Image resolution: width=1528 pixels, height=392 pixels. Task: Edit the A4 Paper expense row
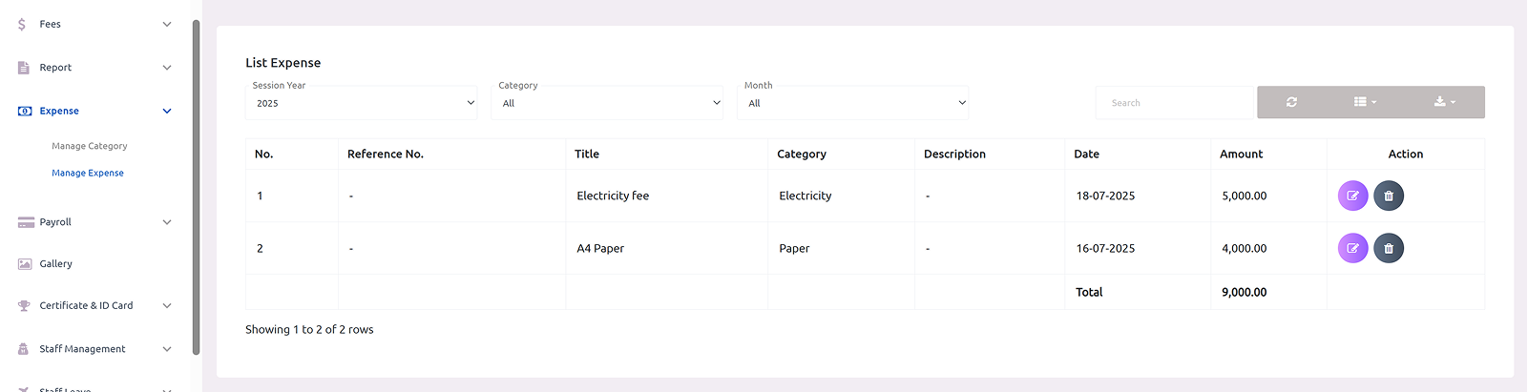coord(1352,248)
